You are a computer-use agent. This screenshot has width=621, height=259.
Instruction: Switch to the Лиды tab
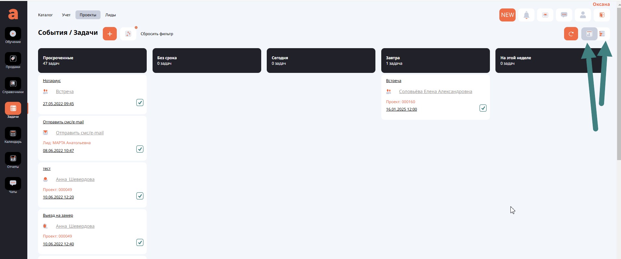pyautogui.click(x=110, y=15)
